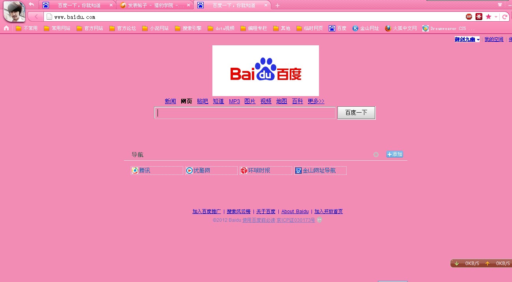Open the 其他 bookmark folder
Screen dimensions: 512x282
[x=282, y=28]
